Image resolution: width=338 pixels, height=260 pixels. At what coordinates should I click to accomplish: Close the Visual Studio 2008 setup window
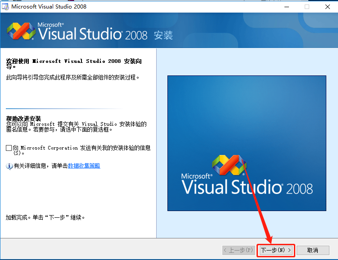click(x=328, y=7)
